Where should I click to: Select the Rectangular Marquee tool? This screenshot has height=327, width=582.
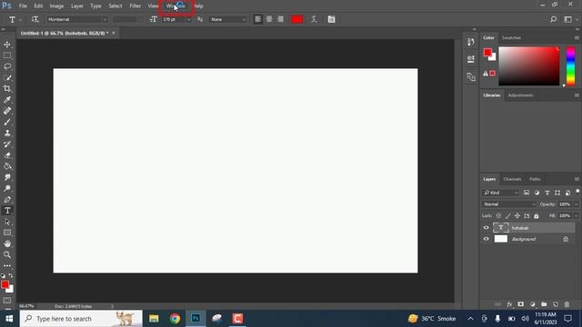[7, 55]
